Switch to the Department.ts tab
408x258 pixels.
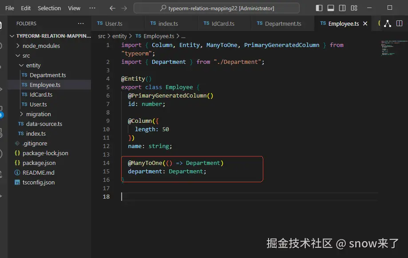283,23
